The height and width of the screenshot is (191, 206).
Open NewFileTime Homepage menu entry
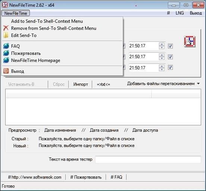(62, 60)
